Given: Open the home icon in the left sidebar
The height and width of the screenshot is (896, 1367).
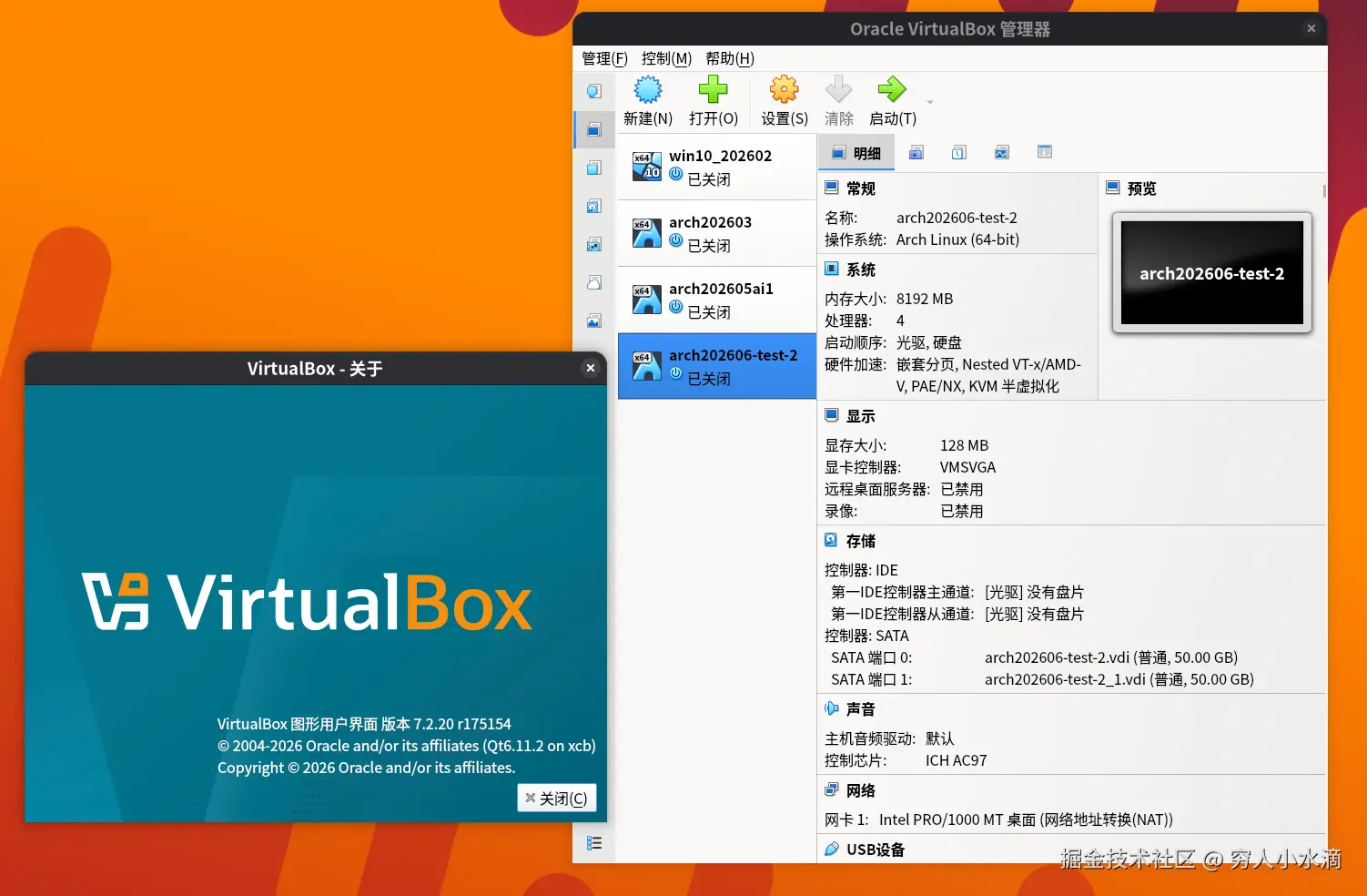Looking at the screenshot, I should (x=594, y=91).
